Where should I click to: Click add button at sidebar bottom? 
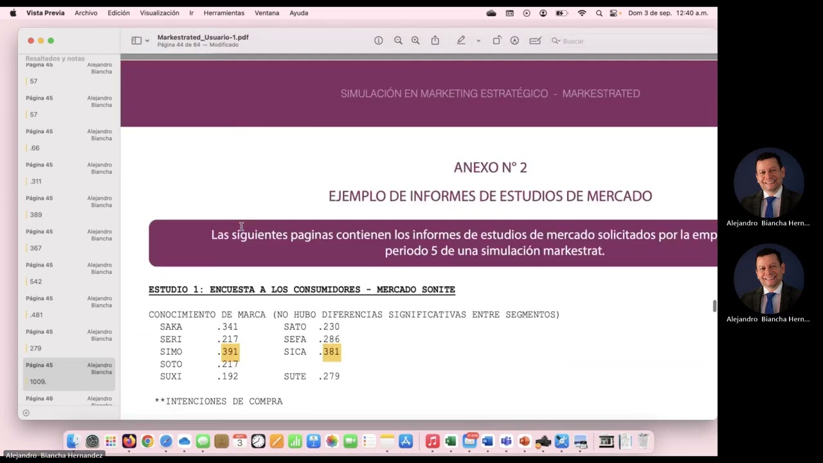26,413
